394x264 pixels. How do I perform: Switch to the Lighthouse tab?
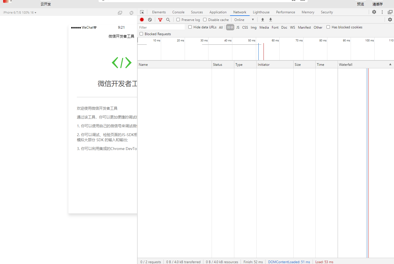261,12
